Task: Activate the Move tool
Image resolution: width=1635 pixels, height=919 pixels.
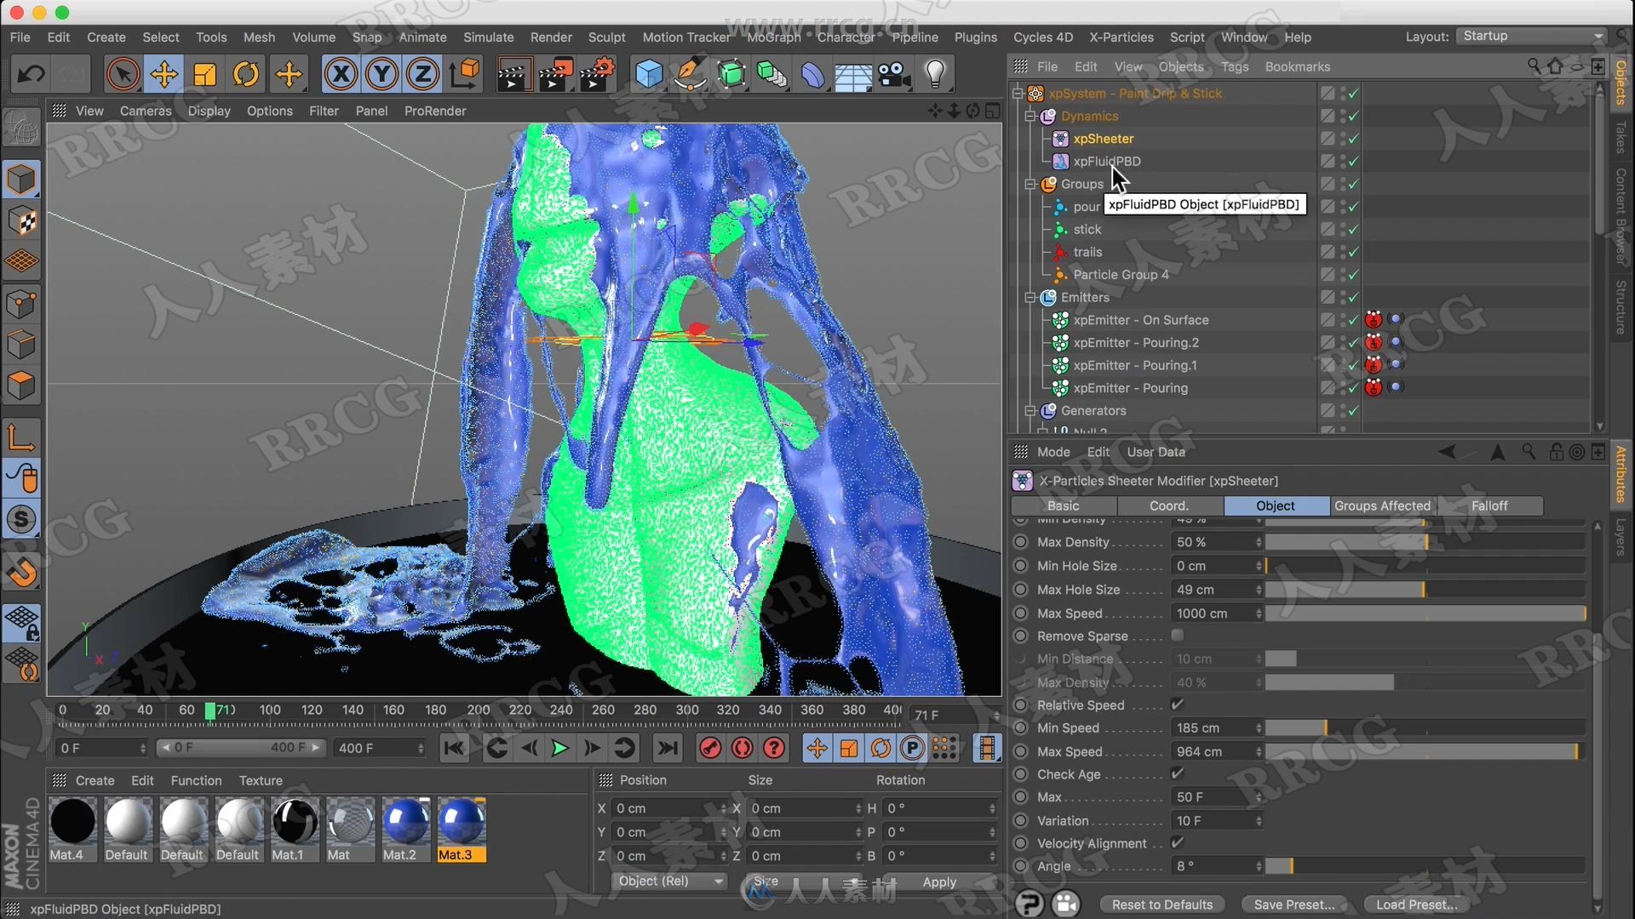Action: [x=163, y=74]
